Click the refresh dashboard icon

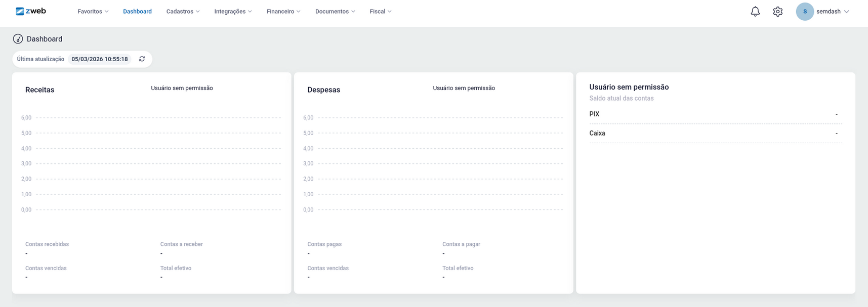click(142, 59)
